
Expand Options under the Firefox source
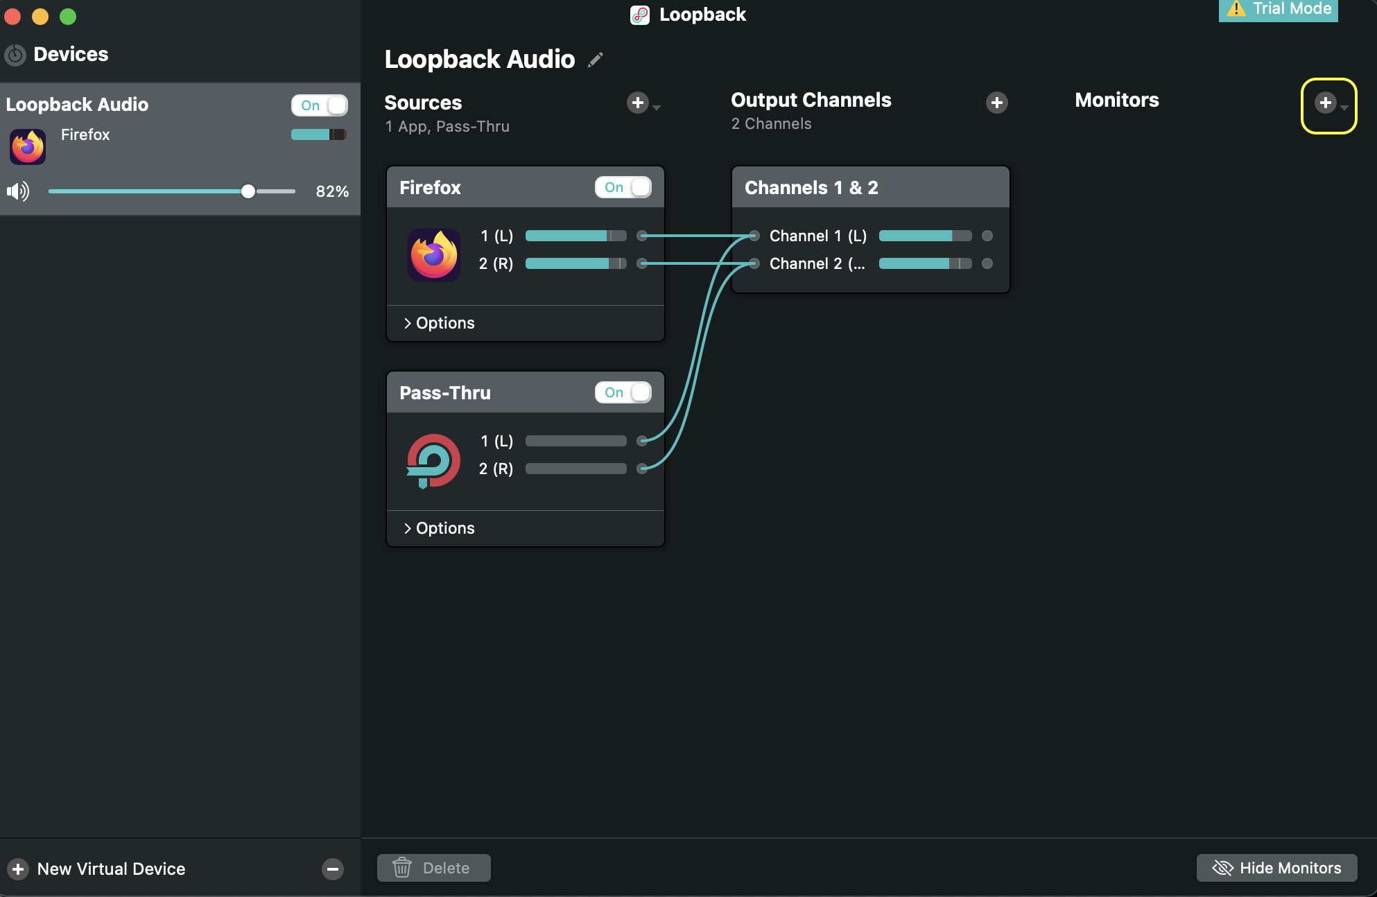pos(440,323)
